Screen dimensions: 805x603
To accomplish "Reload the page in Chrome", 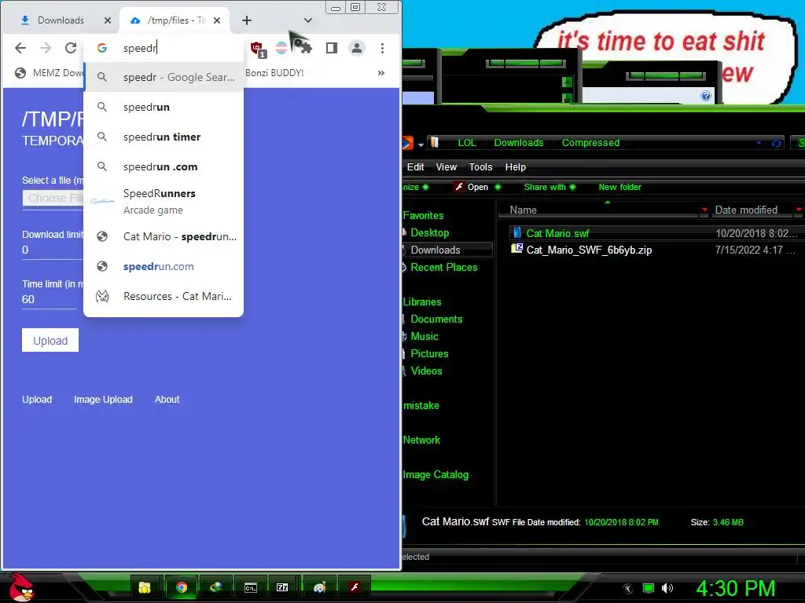I will pos(71,48).
